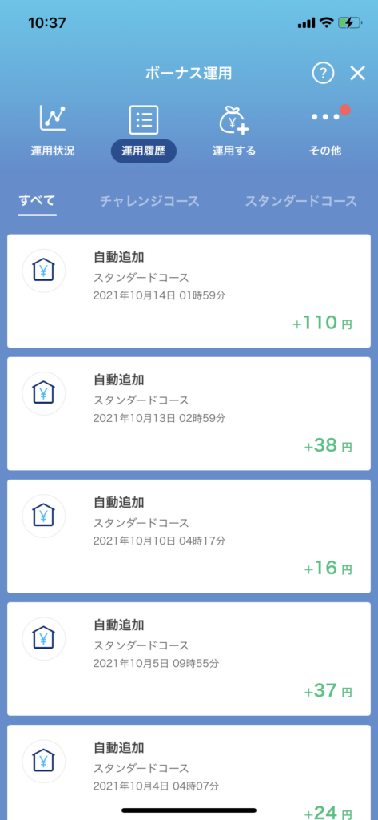
Task: Tap the battery indicator in the status bar
Action: pyautogui.click(x=350, y=23)
